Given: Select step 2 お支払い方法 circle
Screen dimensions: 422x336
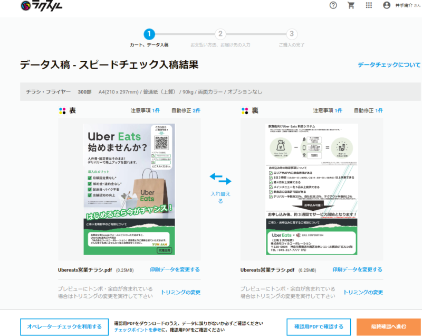Looking at the screenshot, I should [x=220, y=34].
